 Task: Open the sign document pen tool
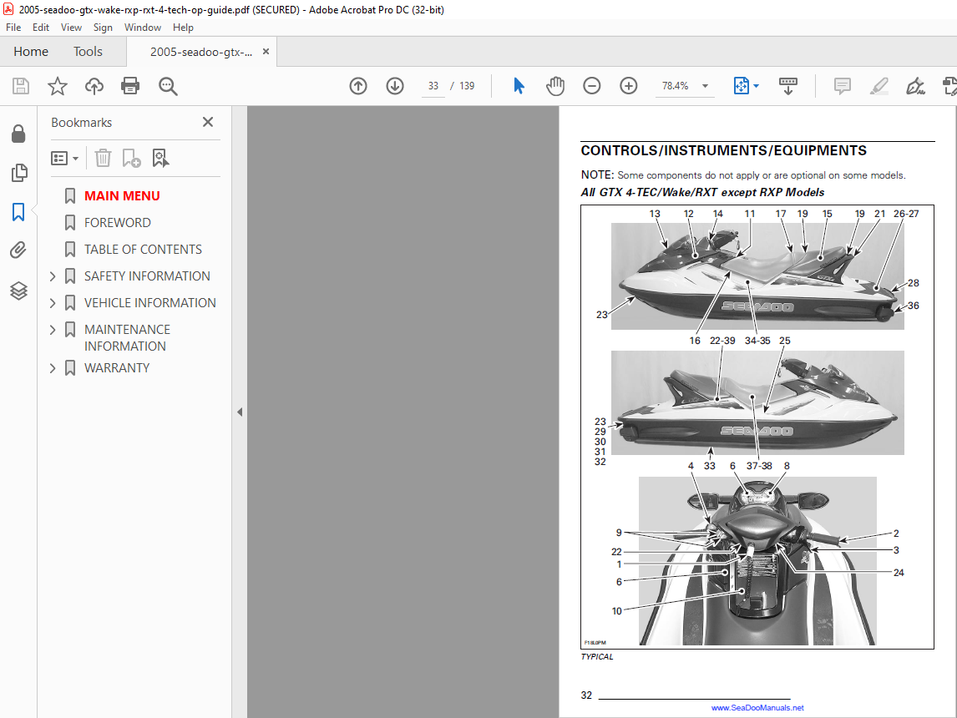click(x=915, y=86)
